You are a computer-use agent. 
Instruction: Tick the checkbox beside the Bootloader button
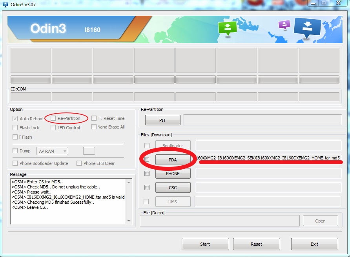pos(147,146)
